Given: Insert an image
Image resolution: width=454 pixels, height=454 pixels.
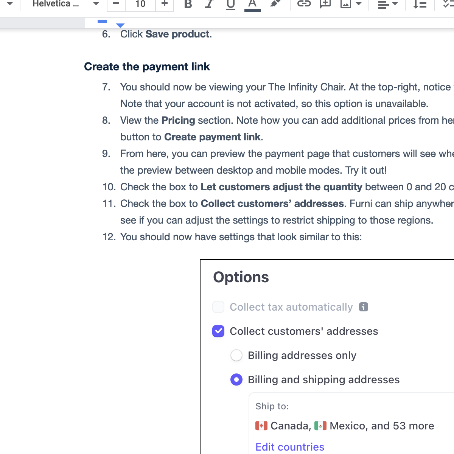Looking at the screenshot, I should [x=346, y=4].
